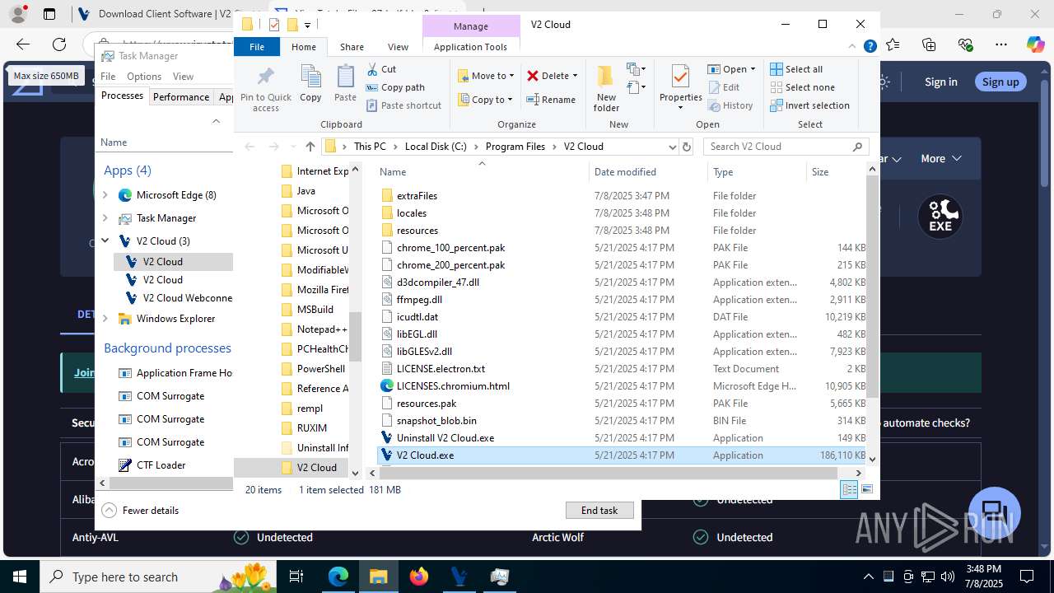The width and height of the screenshot is (1054, 593).
Task: Open the Copy to dropdown
Action: tap(486, 100)
